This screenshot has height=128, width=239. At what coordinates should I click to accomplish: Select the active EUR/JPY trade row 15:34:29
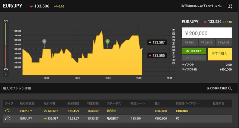click(x=117, y=111)
